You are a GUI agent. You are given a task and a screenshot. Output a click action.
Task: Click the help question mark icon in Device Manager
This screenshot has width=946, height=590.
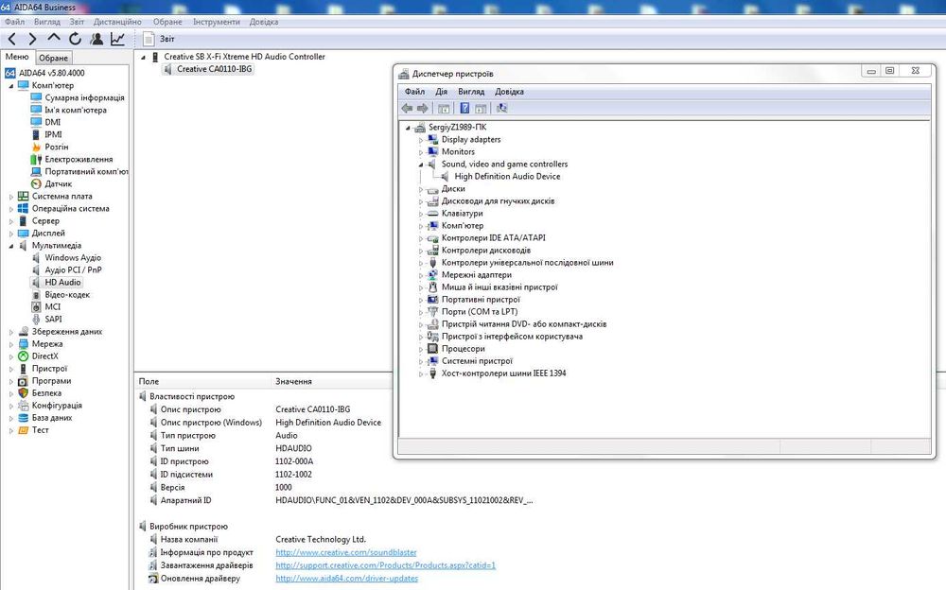pyautogui.click(x=464, y=108)
